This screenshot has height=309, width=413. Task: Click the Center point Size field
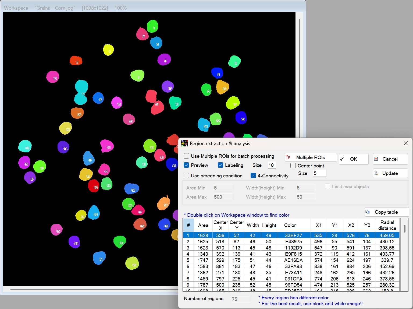[x=319, y=173]
